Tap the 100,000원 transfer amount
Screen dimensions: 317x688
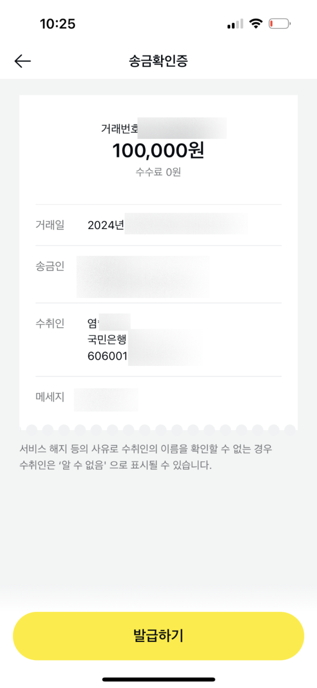[x=158, y=150]
